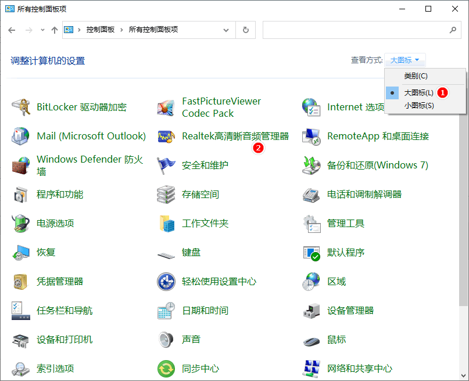Image resolution: width=469 pixels, height=381 pixels.
Task: Open the 同步中心 green sync icon
Action: point(166,368)
